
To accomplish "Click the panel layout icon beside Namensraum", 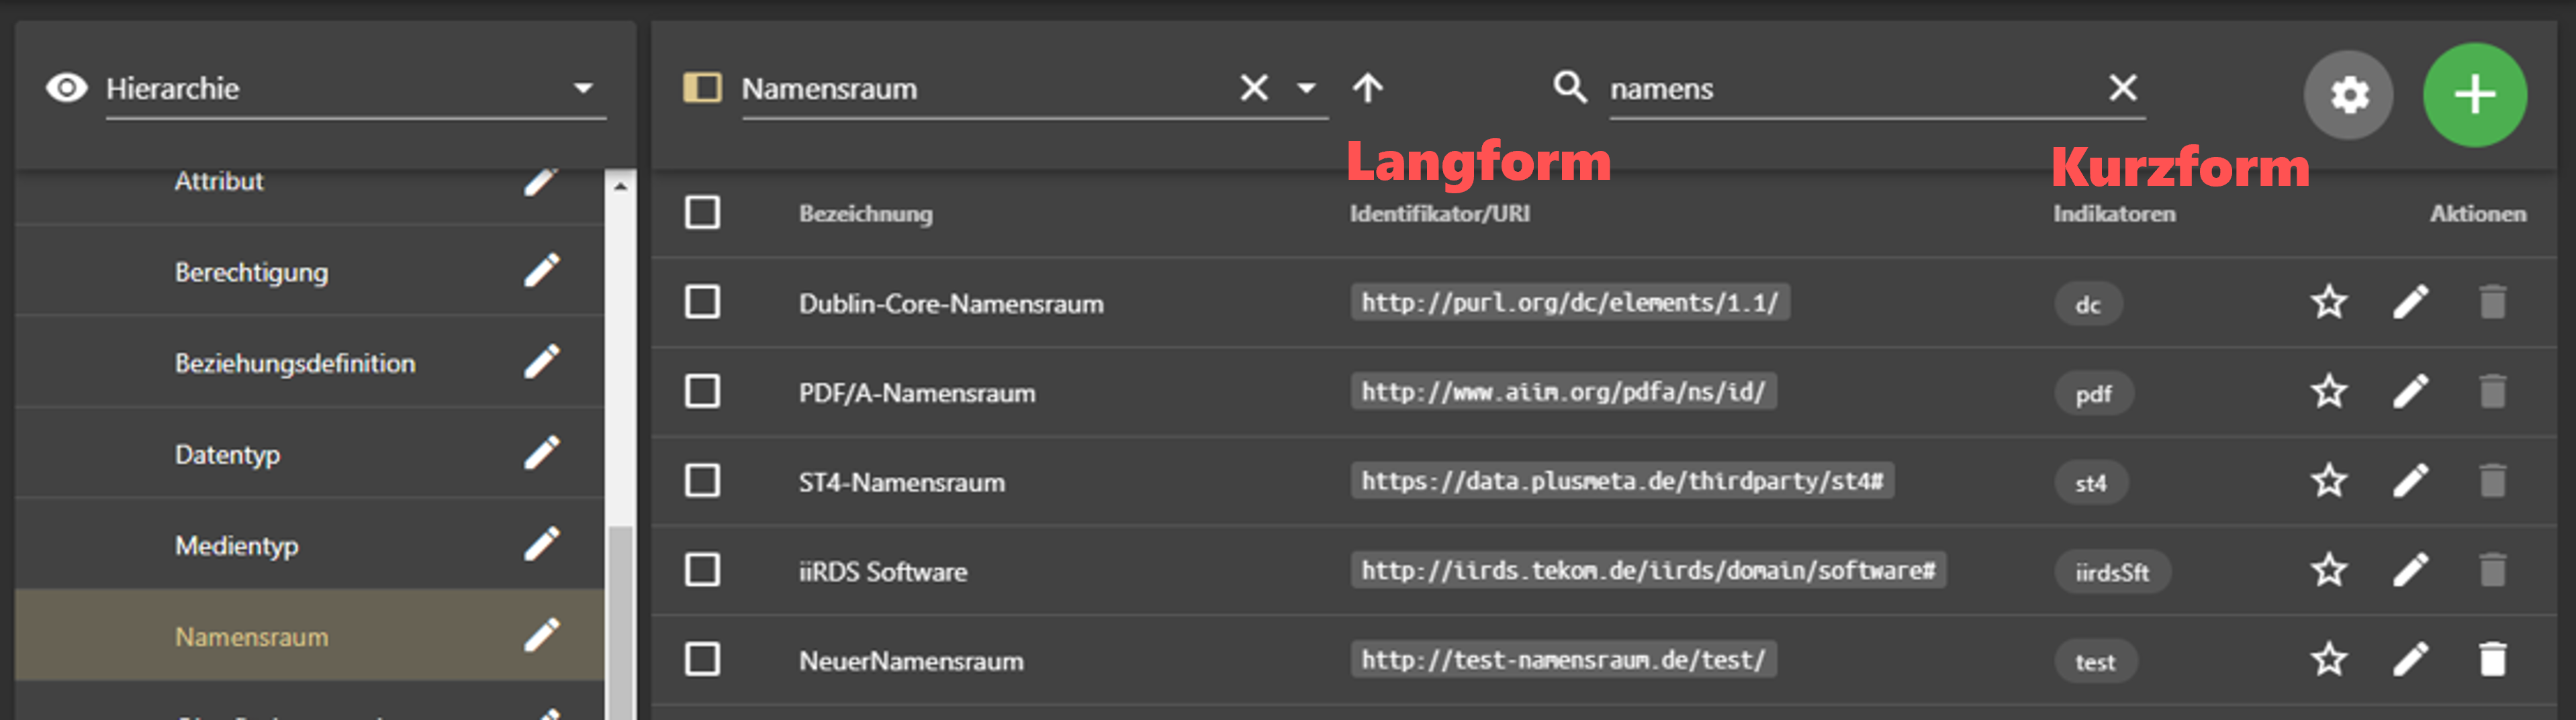I will (702, 87).
